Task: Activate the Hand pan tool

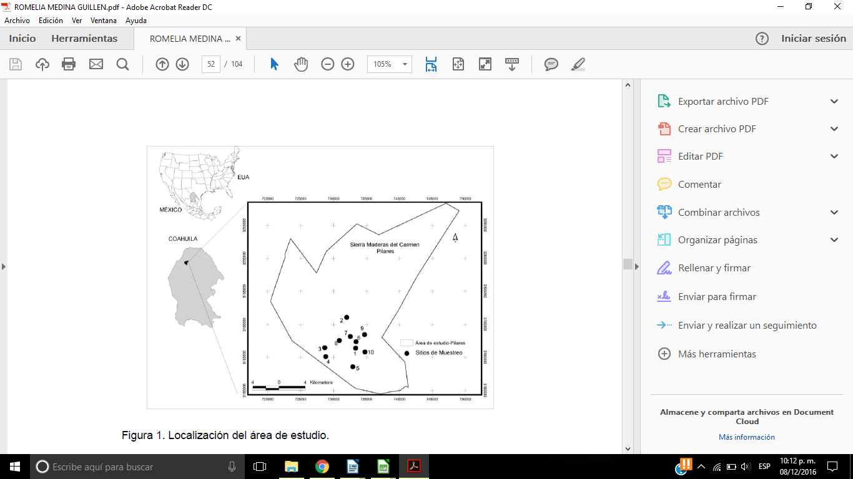Action: [x=301, y=64]
